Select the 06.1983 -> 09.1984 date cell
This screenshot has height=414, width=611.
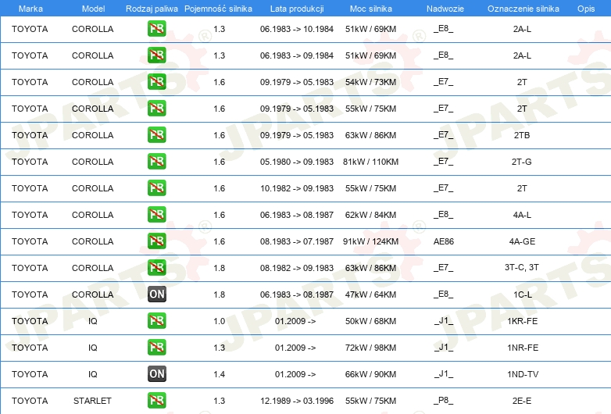(x=297, y=55)
